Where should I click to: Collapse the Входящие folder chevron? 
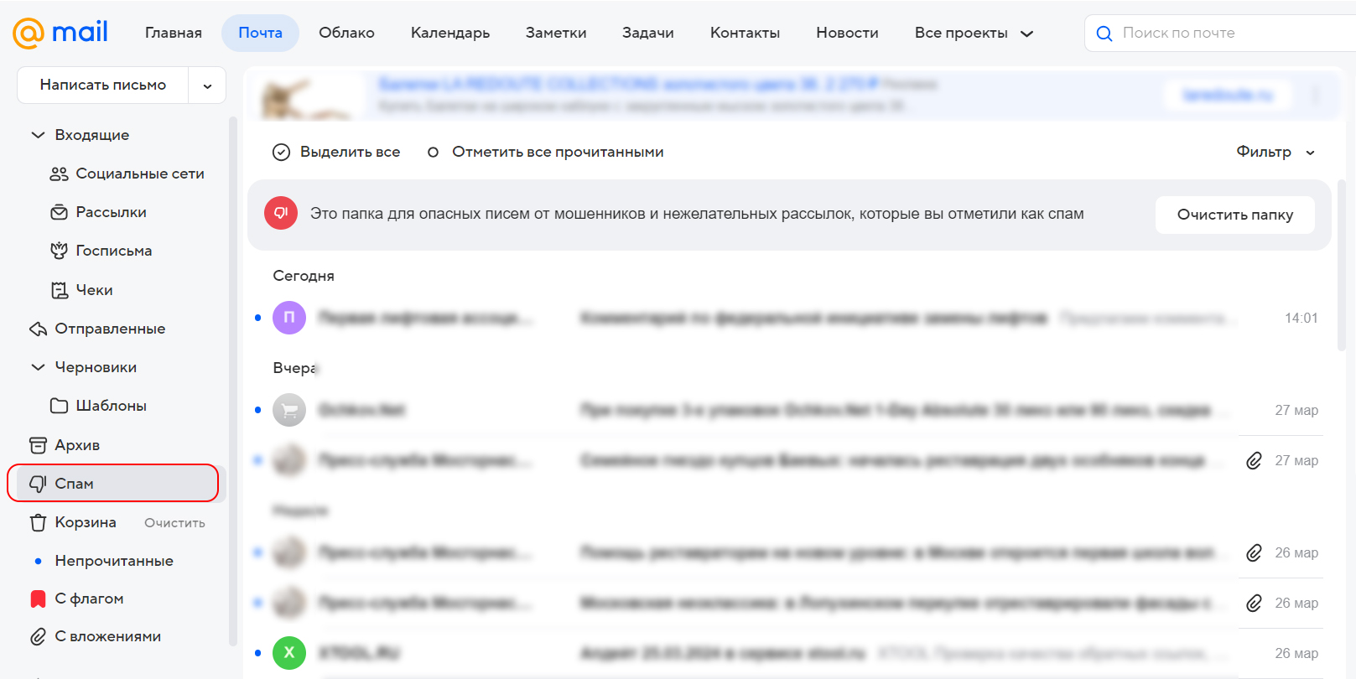38,135
